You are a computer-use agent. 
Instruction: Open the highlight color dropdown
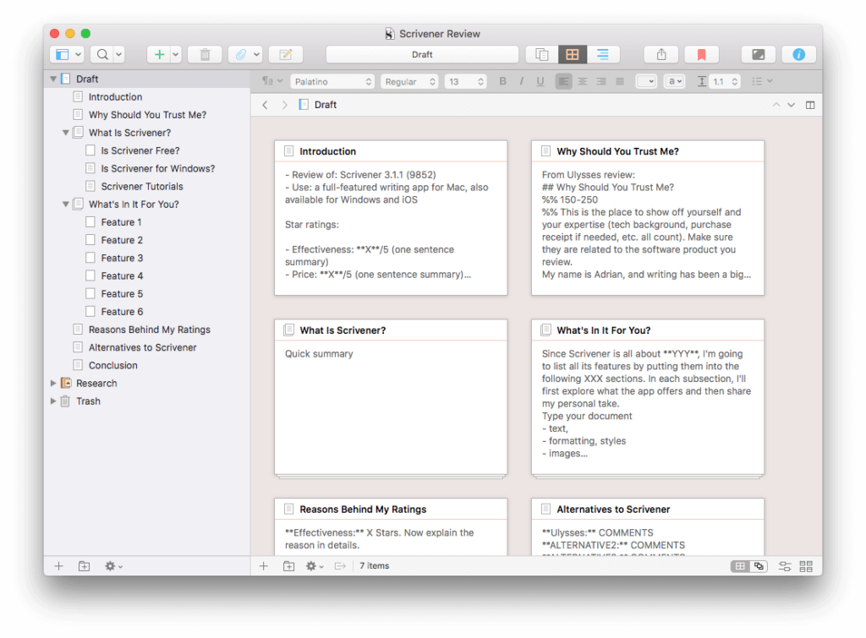674,81
